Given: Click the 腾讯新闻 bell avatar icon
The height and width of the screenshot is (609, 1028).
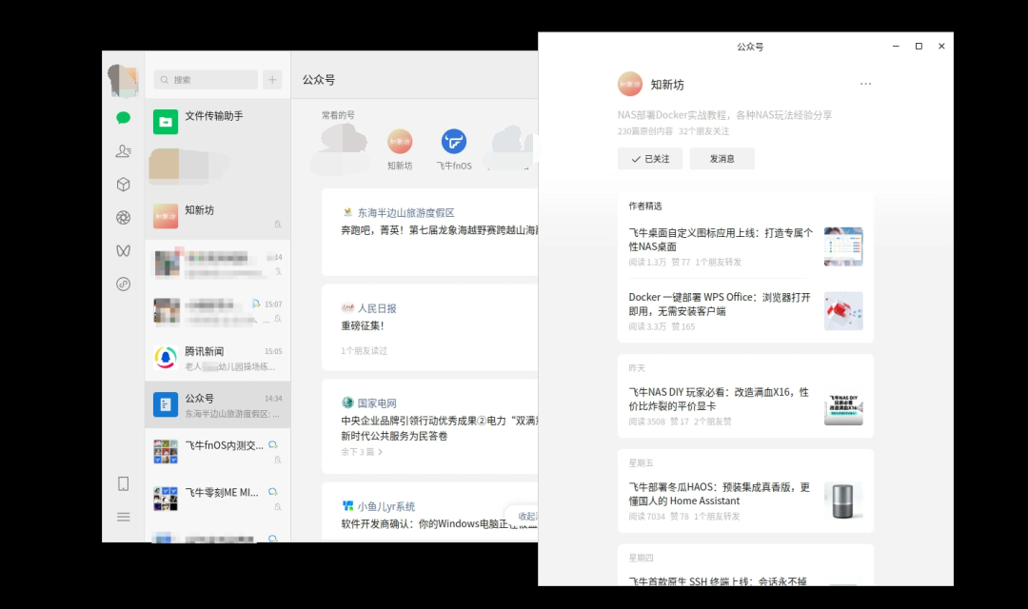Looking at the screenshot, I should point(166,358).
